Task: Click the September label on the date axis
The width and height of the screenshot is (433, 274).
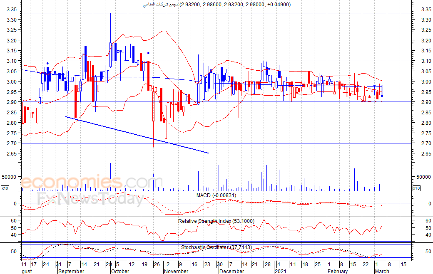Action: pyautogui.click(x=71, y=271)
